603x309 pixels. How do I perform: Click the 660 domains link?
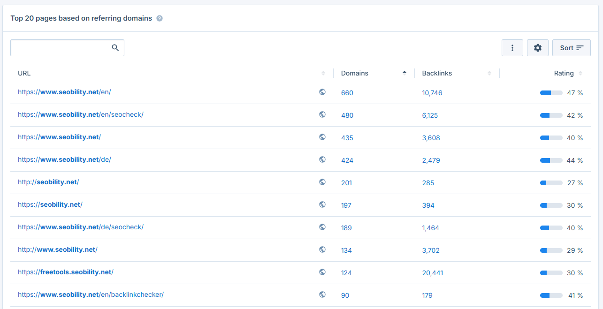[347, 92]
